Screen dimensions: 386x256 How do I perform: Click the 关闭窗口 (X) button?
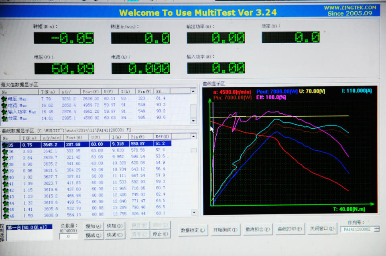(323, 229)
